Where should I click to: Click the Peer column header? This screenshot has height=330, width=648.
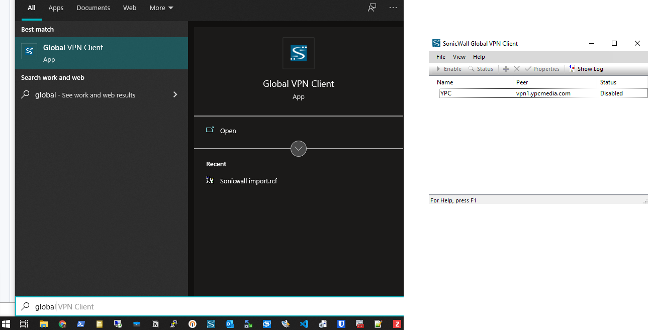pos(555,82)
